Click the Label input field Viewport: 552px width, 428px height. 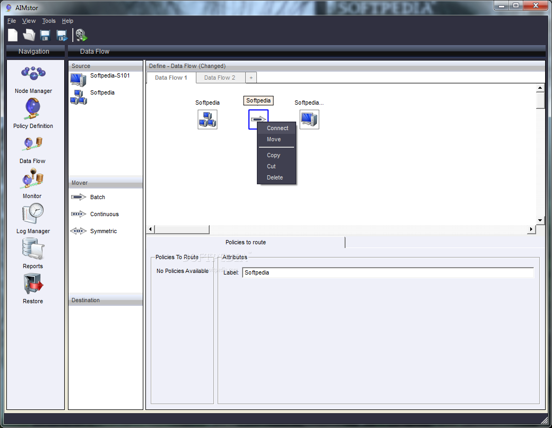click(x=388, y=272)
